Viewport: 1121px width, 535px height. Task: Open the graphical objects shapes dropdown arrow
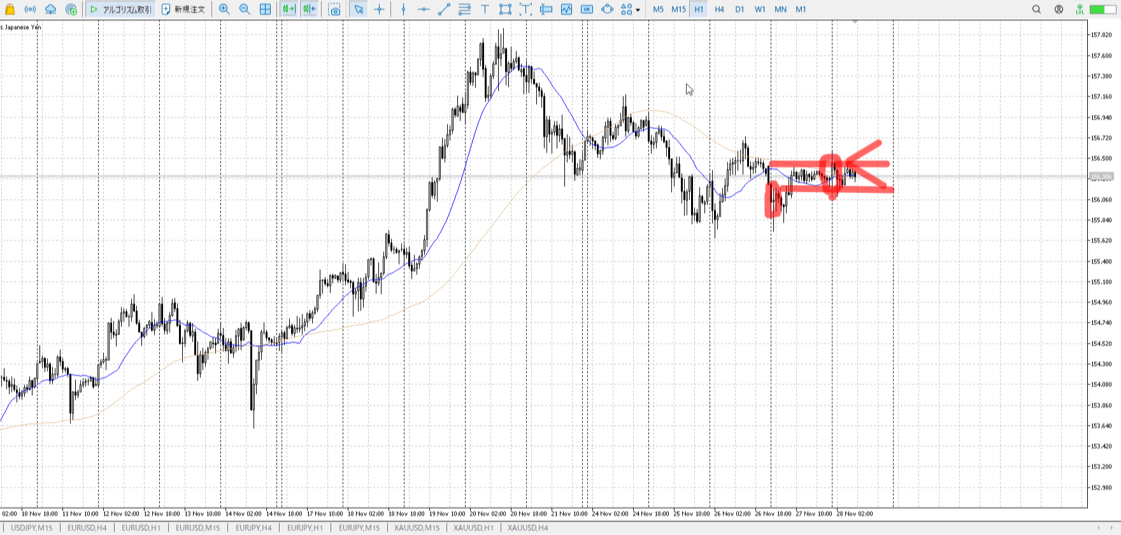[x=638, y=10]
